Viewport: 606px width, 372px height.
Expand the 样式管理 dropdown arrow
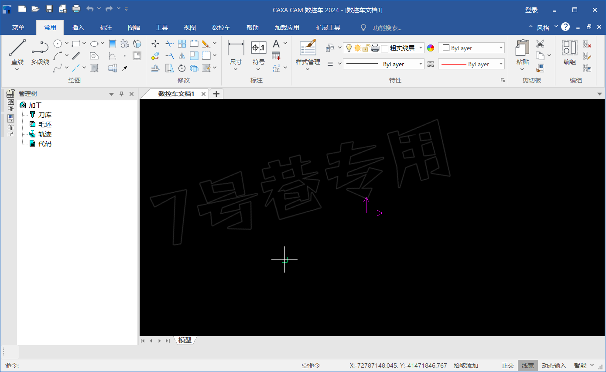[308, 69]
